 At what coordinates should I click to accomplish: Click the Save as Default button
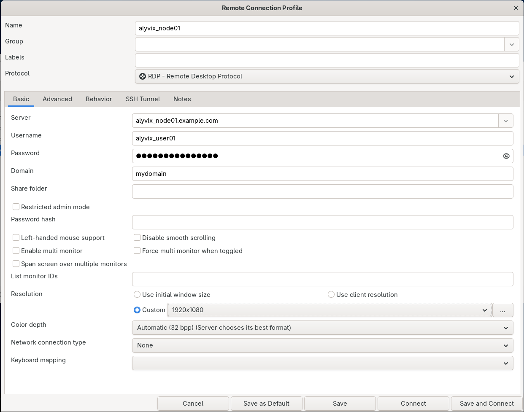266,404
